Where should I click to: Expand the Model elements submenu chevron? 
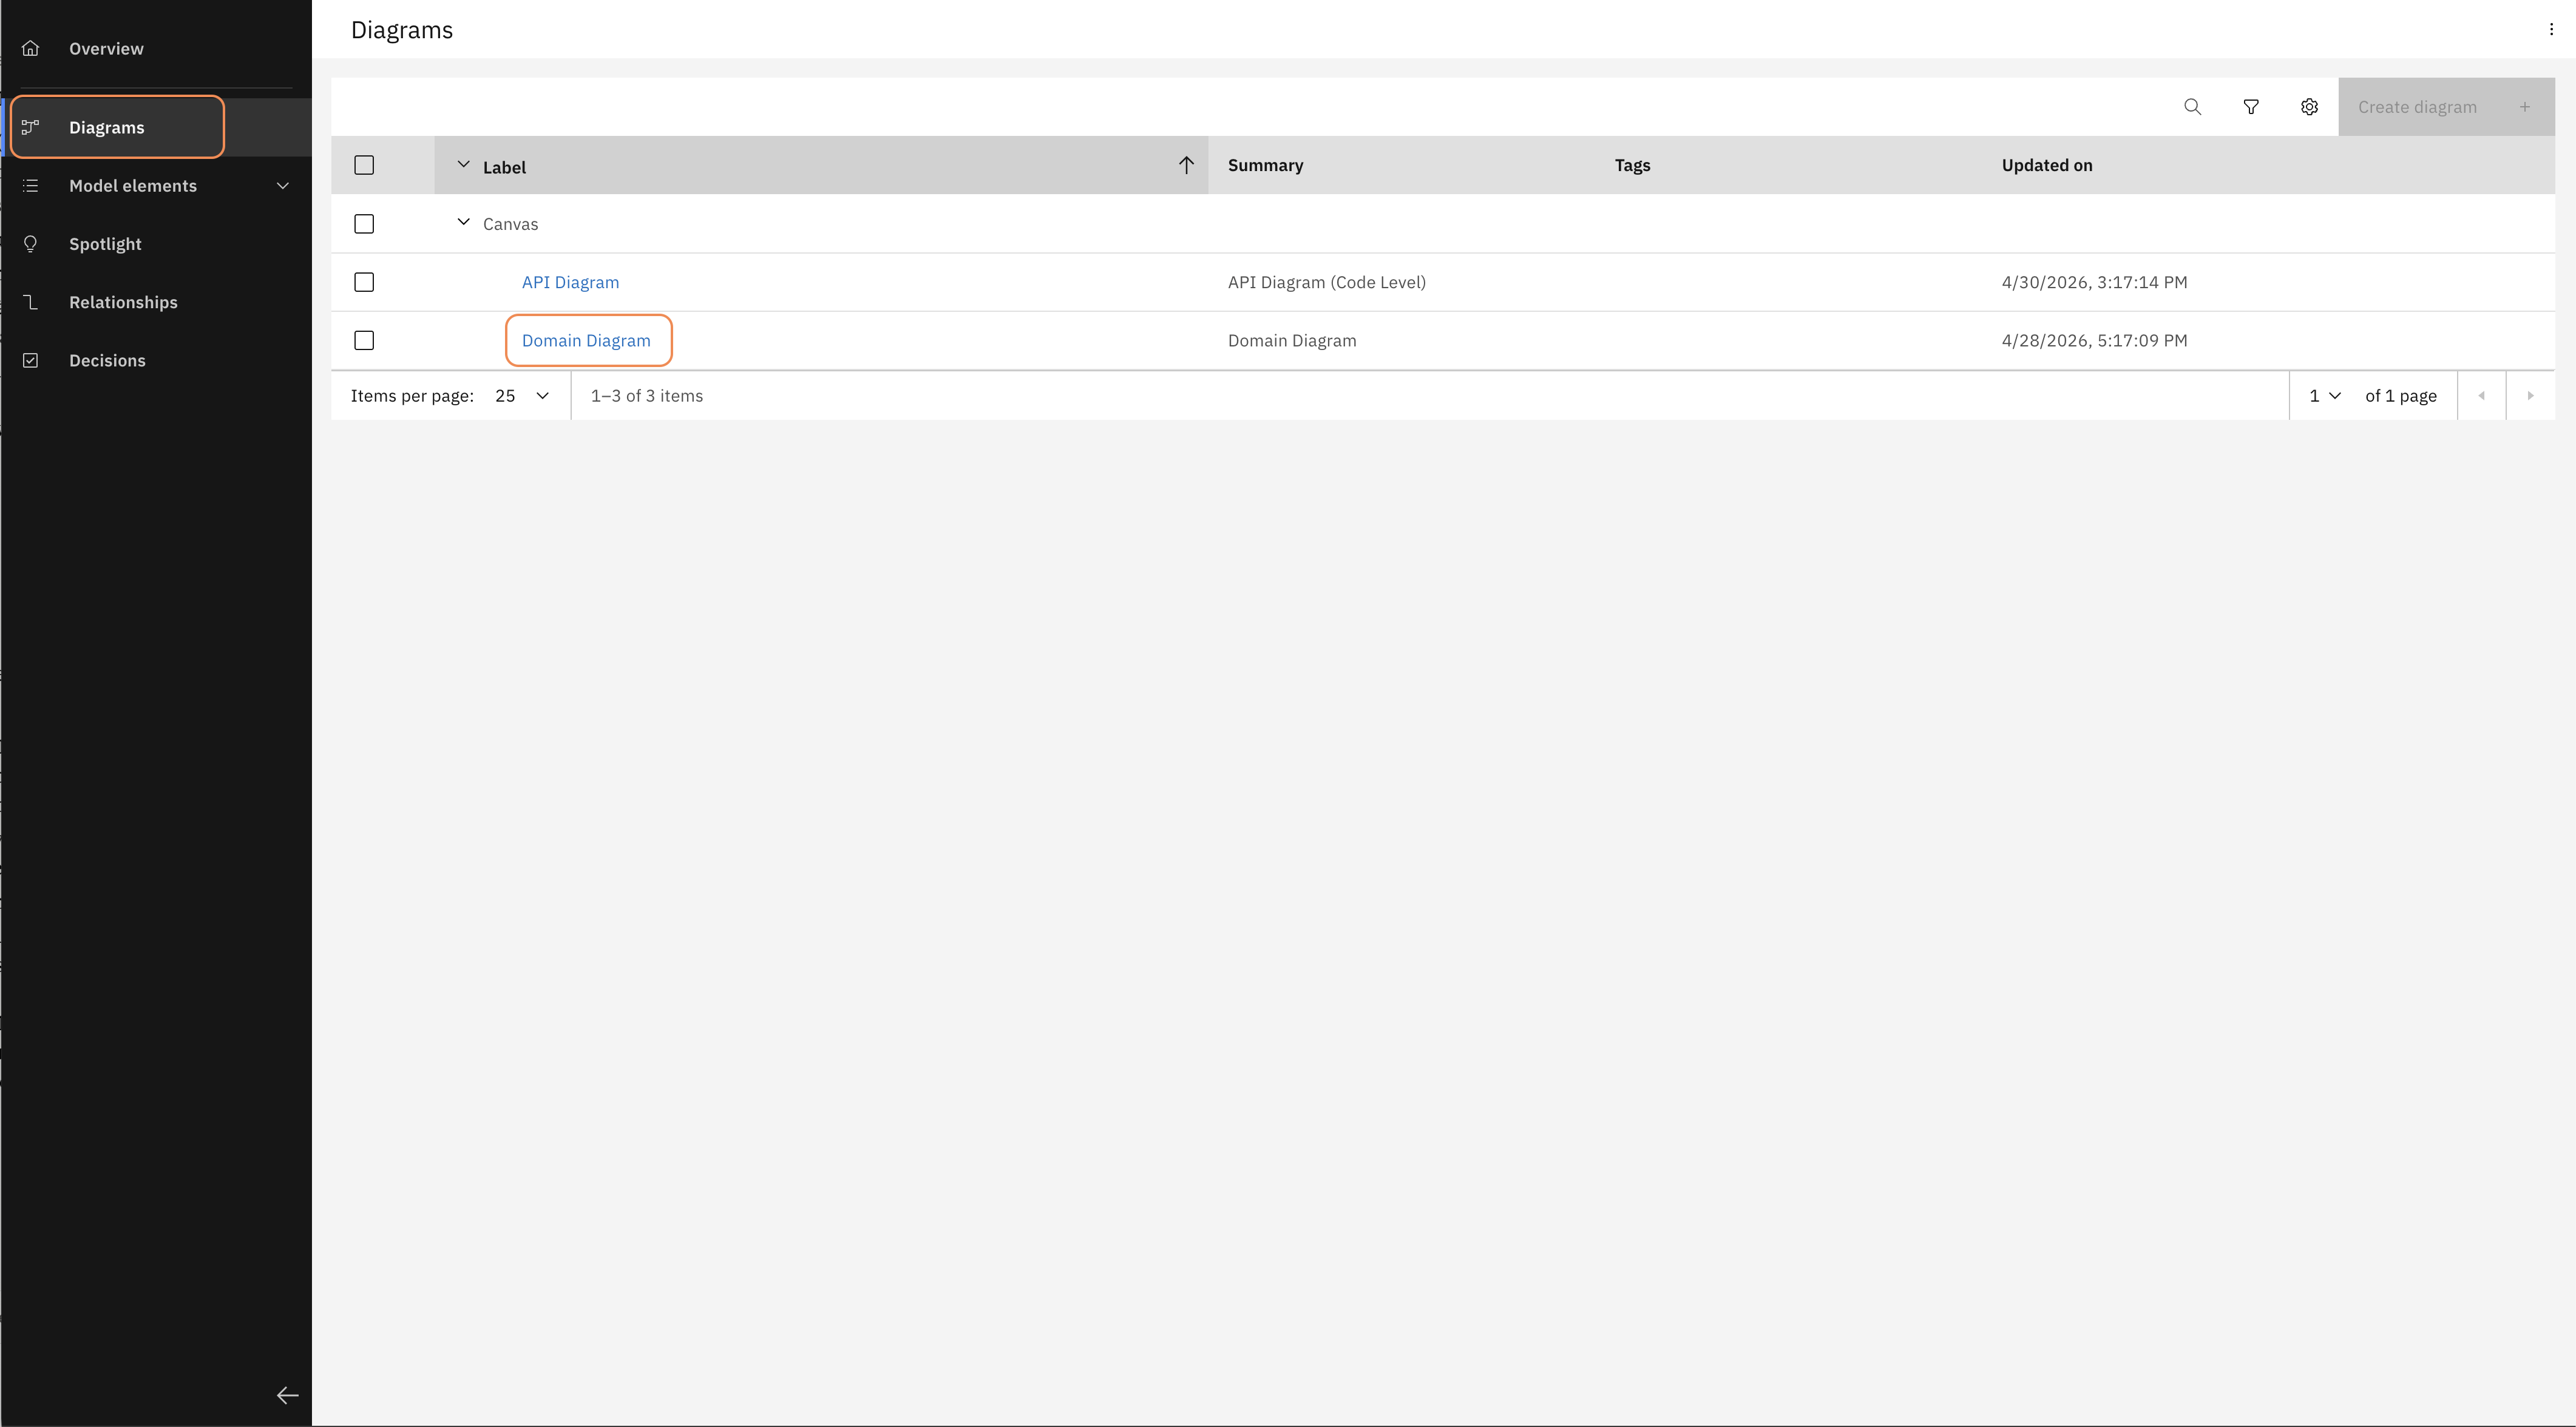283,186
